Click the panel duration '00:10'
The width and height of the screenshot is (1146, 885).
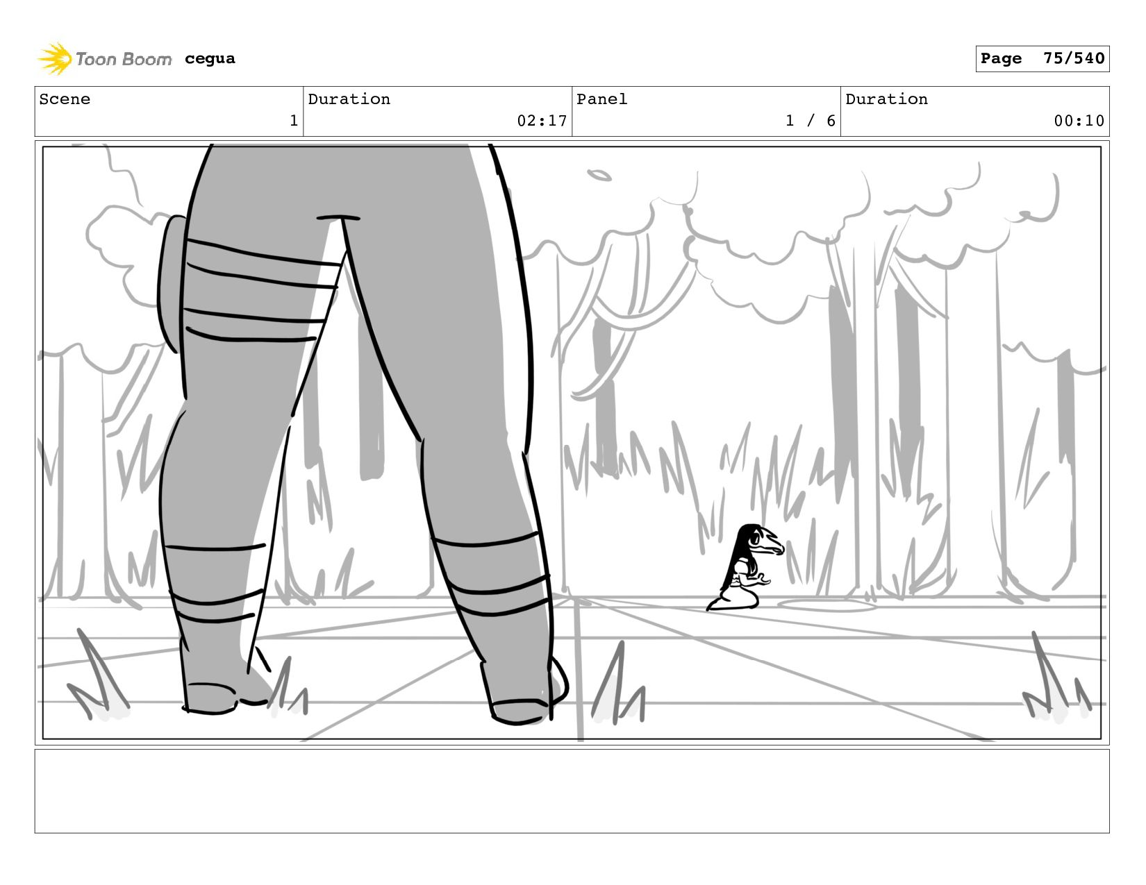tap(1079, 121)
